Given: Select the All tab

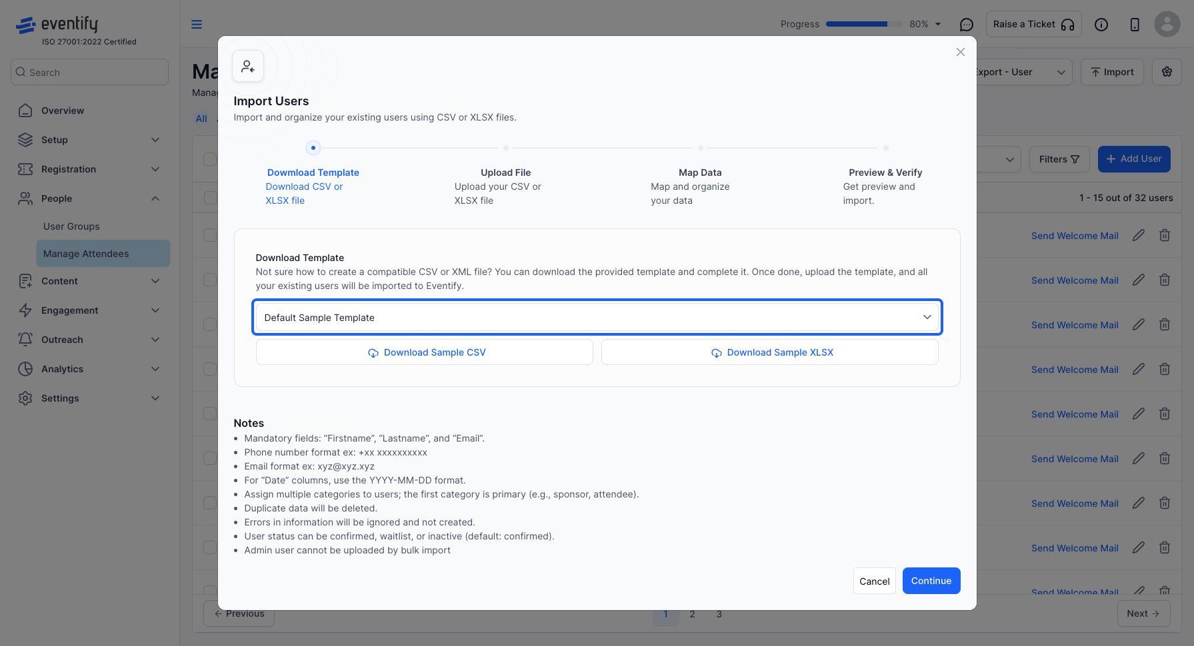Looking at the screenshot, I should pos(201,119).
